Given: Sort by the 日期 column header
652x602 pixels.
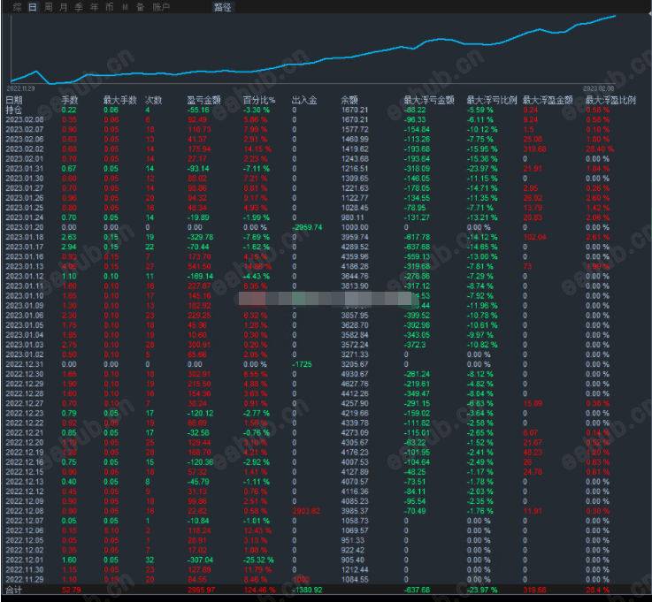Looking at the screenshot, I should pyautogui.click(x=14, y=100).
